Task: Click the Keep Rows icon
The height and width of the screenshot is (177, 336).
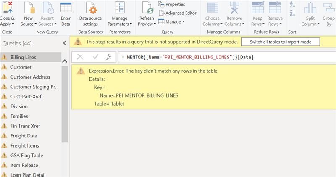Action: pos(258,8)
